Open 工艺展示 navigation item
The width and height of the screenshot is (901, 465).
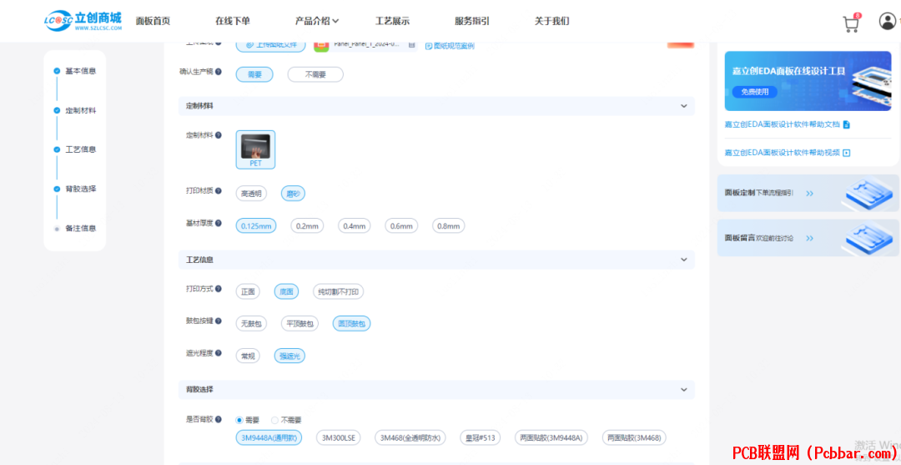pos(392,21)
